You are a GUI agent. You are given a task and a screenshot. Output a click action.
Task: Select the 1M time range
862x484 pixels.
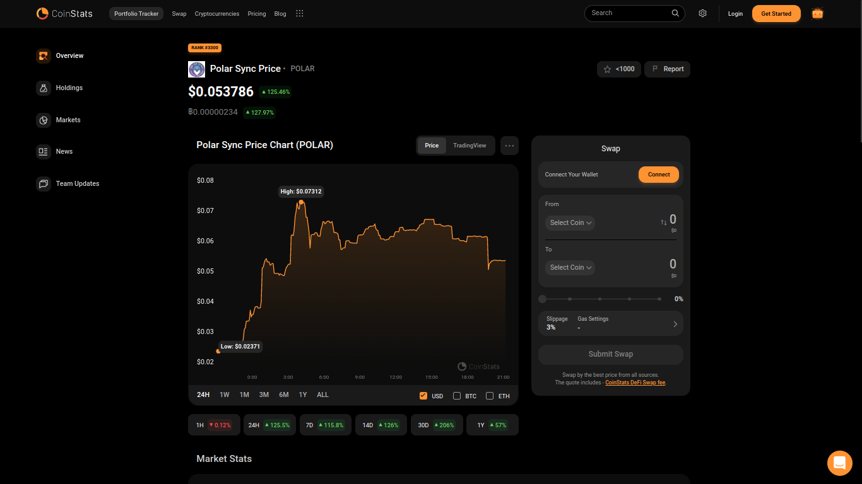(244, 395)
